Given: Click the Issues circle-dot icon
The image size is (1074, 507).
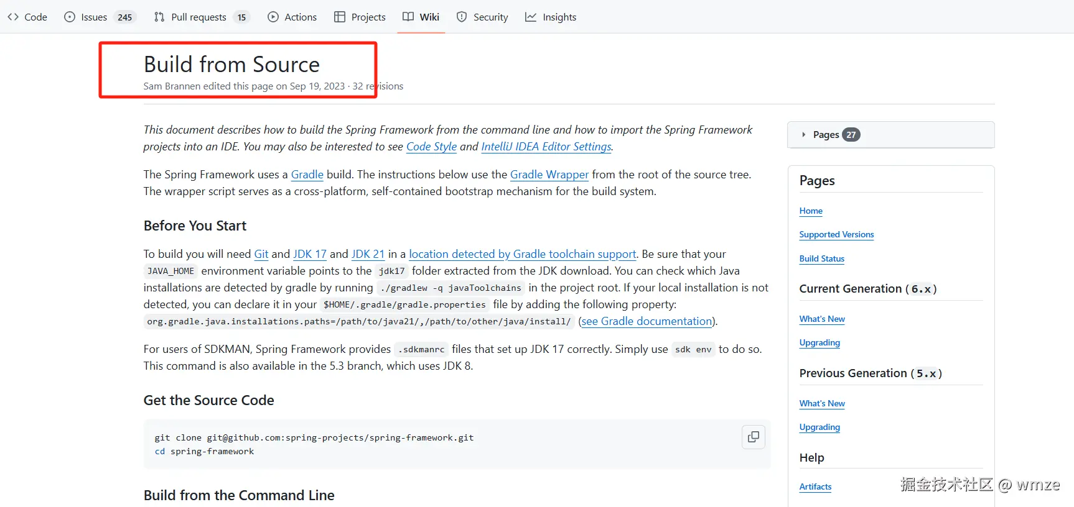Looking at the screenshot, I should (x=70, y=17).
